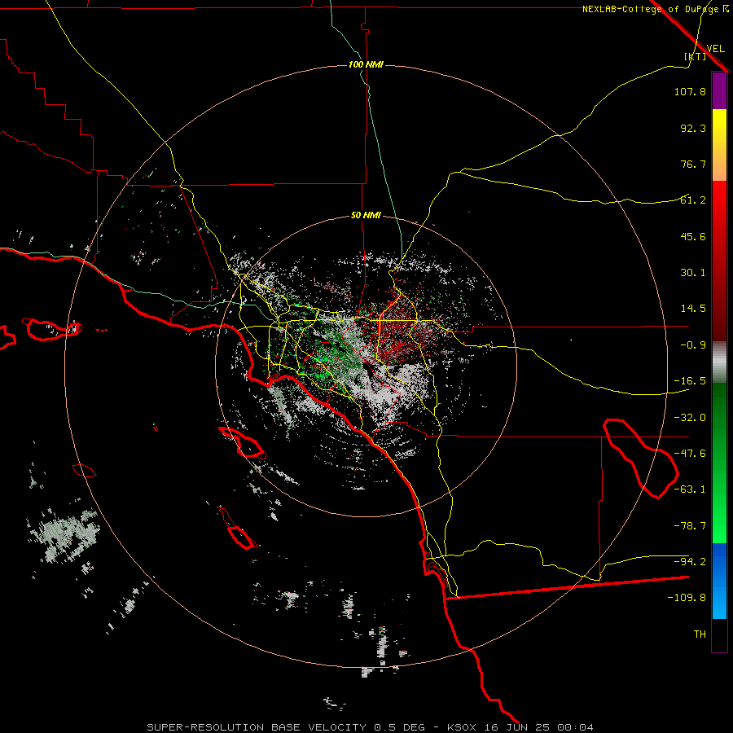Click the TH legend label
Image resolution: width=733 pixels, height=733 pixels.
tap(700, 634)
